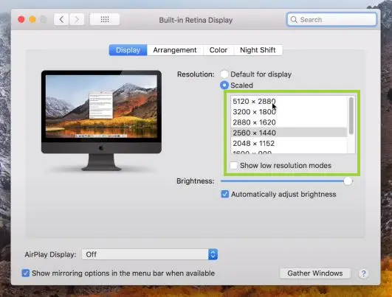Disable Automatically adjust brightness
Image resolution: width=392 pixels, height=297 pixels.
[x=225, y=194]
